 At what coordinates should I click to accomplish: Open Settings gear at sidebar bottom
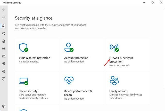4,106
